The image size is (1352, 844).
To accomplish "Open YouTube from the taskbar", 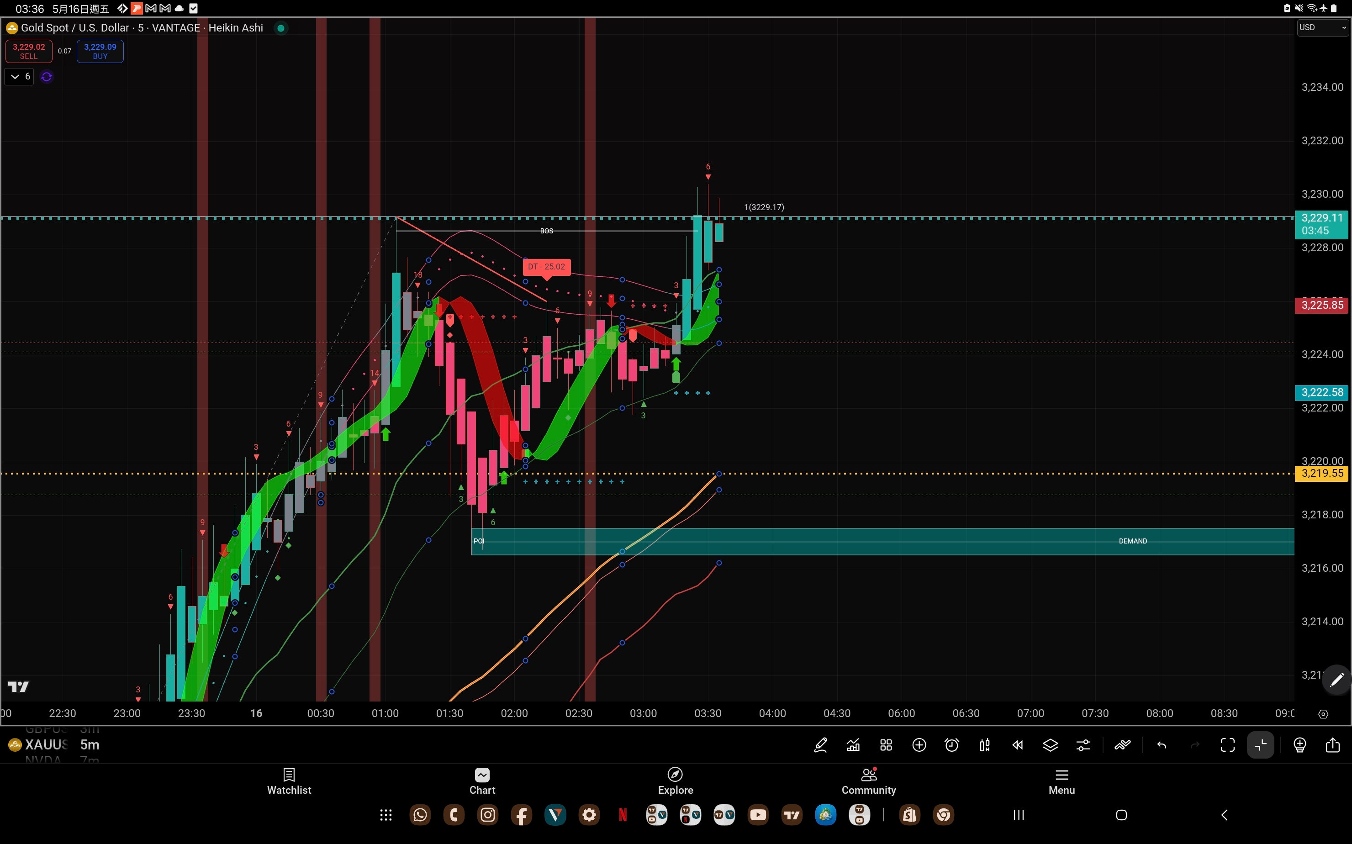I will pos(758,815).
